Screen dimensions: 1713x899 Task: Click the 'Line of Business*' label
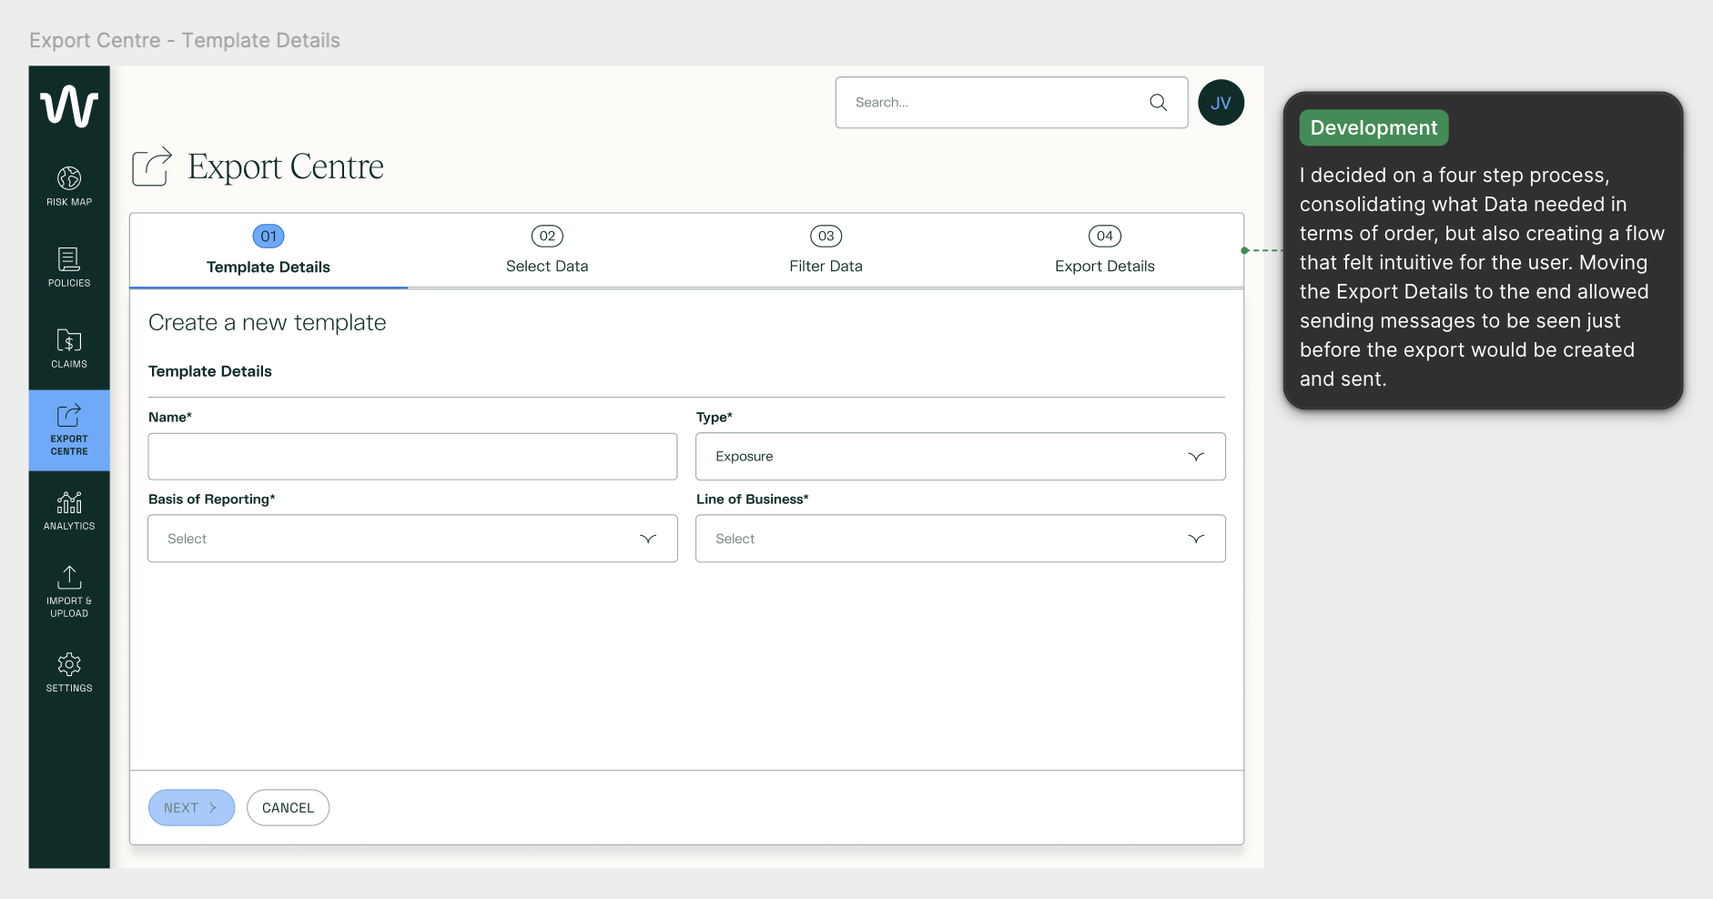point(753,500)
